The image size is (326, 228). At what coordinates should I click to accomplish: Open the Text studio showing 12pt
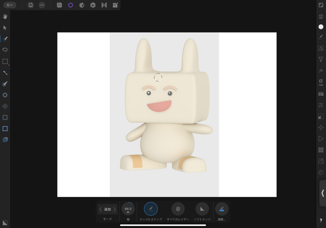[321, 82]
